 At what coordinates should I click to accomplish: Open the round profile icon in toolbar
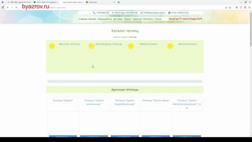pyautogui.click(x=245, y=7)
